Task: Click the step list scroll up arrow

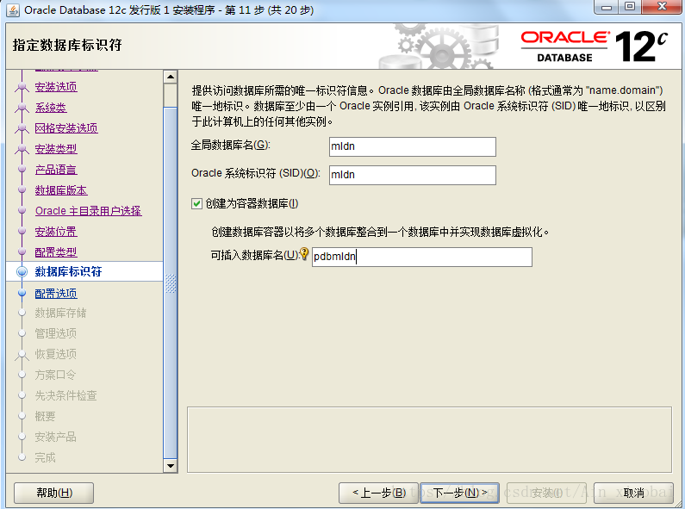Action: pos(170,77)
